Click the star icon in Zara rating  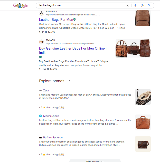point(44,108)
